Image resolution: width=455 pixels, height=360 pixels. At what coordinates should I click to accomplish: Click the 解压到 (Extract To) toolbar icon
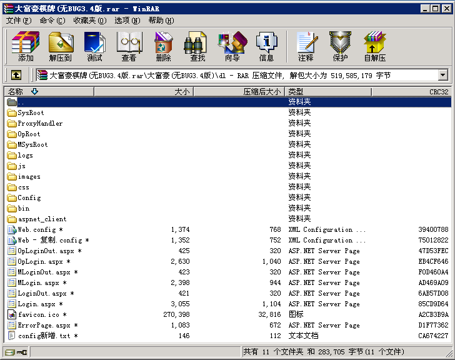point(61,46)
